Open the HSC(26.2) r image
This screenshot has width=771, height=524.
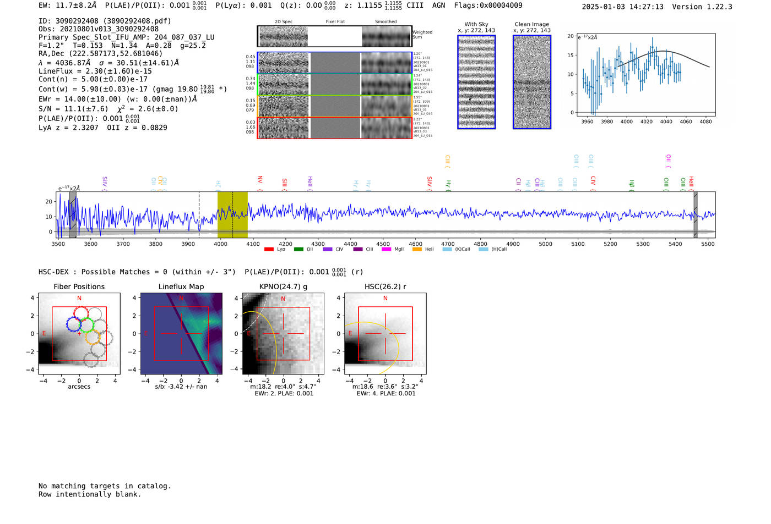pyautogui.click(x=385, y=334)
